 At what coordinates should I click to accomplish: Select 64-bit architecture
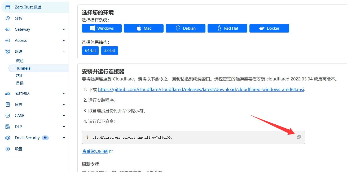(91, 50)
